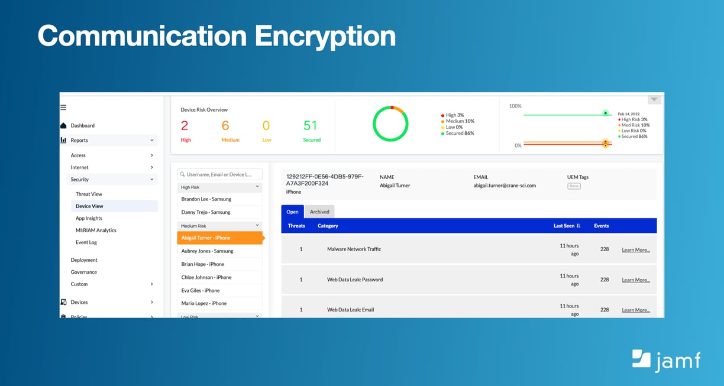Viewport: 724px width, 386px height.
Task: Go to Deployment section
Action: point(84,260)
